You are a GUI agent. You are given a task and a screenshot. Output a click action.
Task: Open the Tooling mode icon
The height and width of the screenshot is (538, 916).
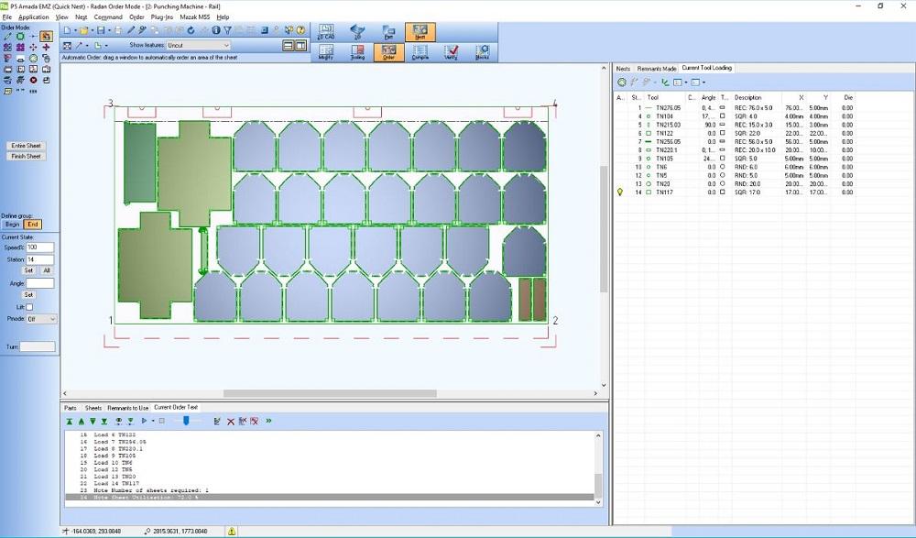[357, 51]
